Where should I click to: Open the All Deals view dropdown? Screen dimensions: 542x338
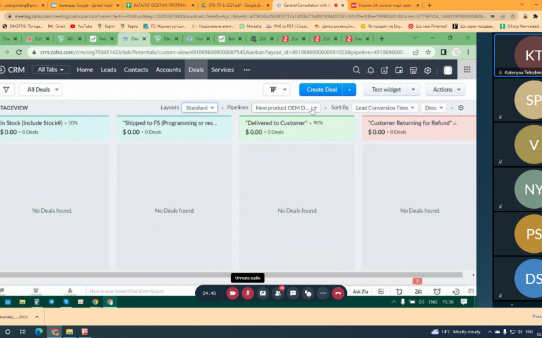41,90
